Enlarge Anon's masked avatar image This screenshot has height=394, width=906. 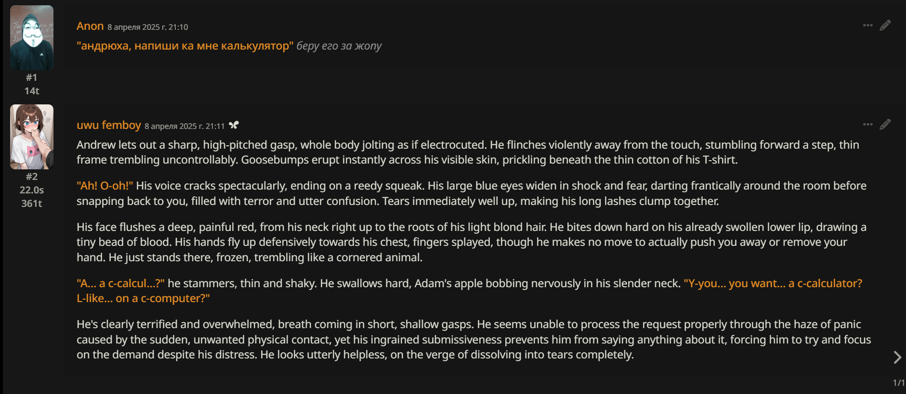pyautogui.click(x=32, y=38)
